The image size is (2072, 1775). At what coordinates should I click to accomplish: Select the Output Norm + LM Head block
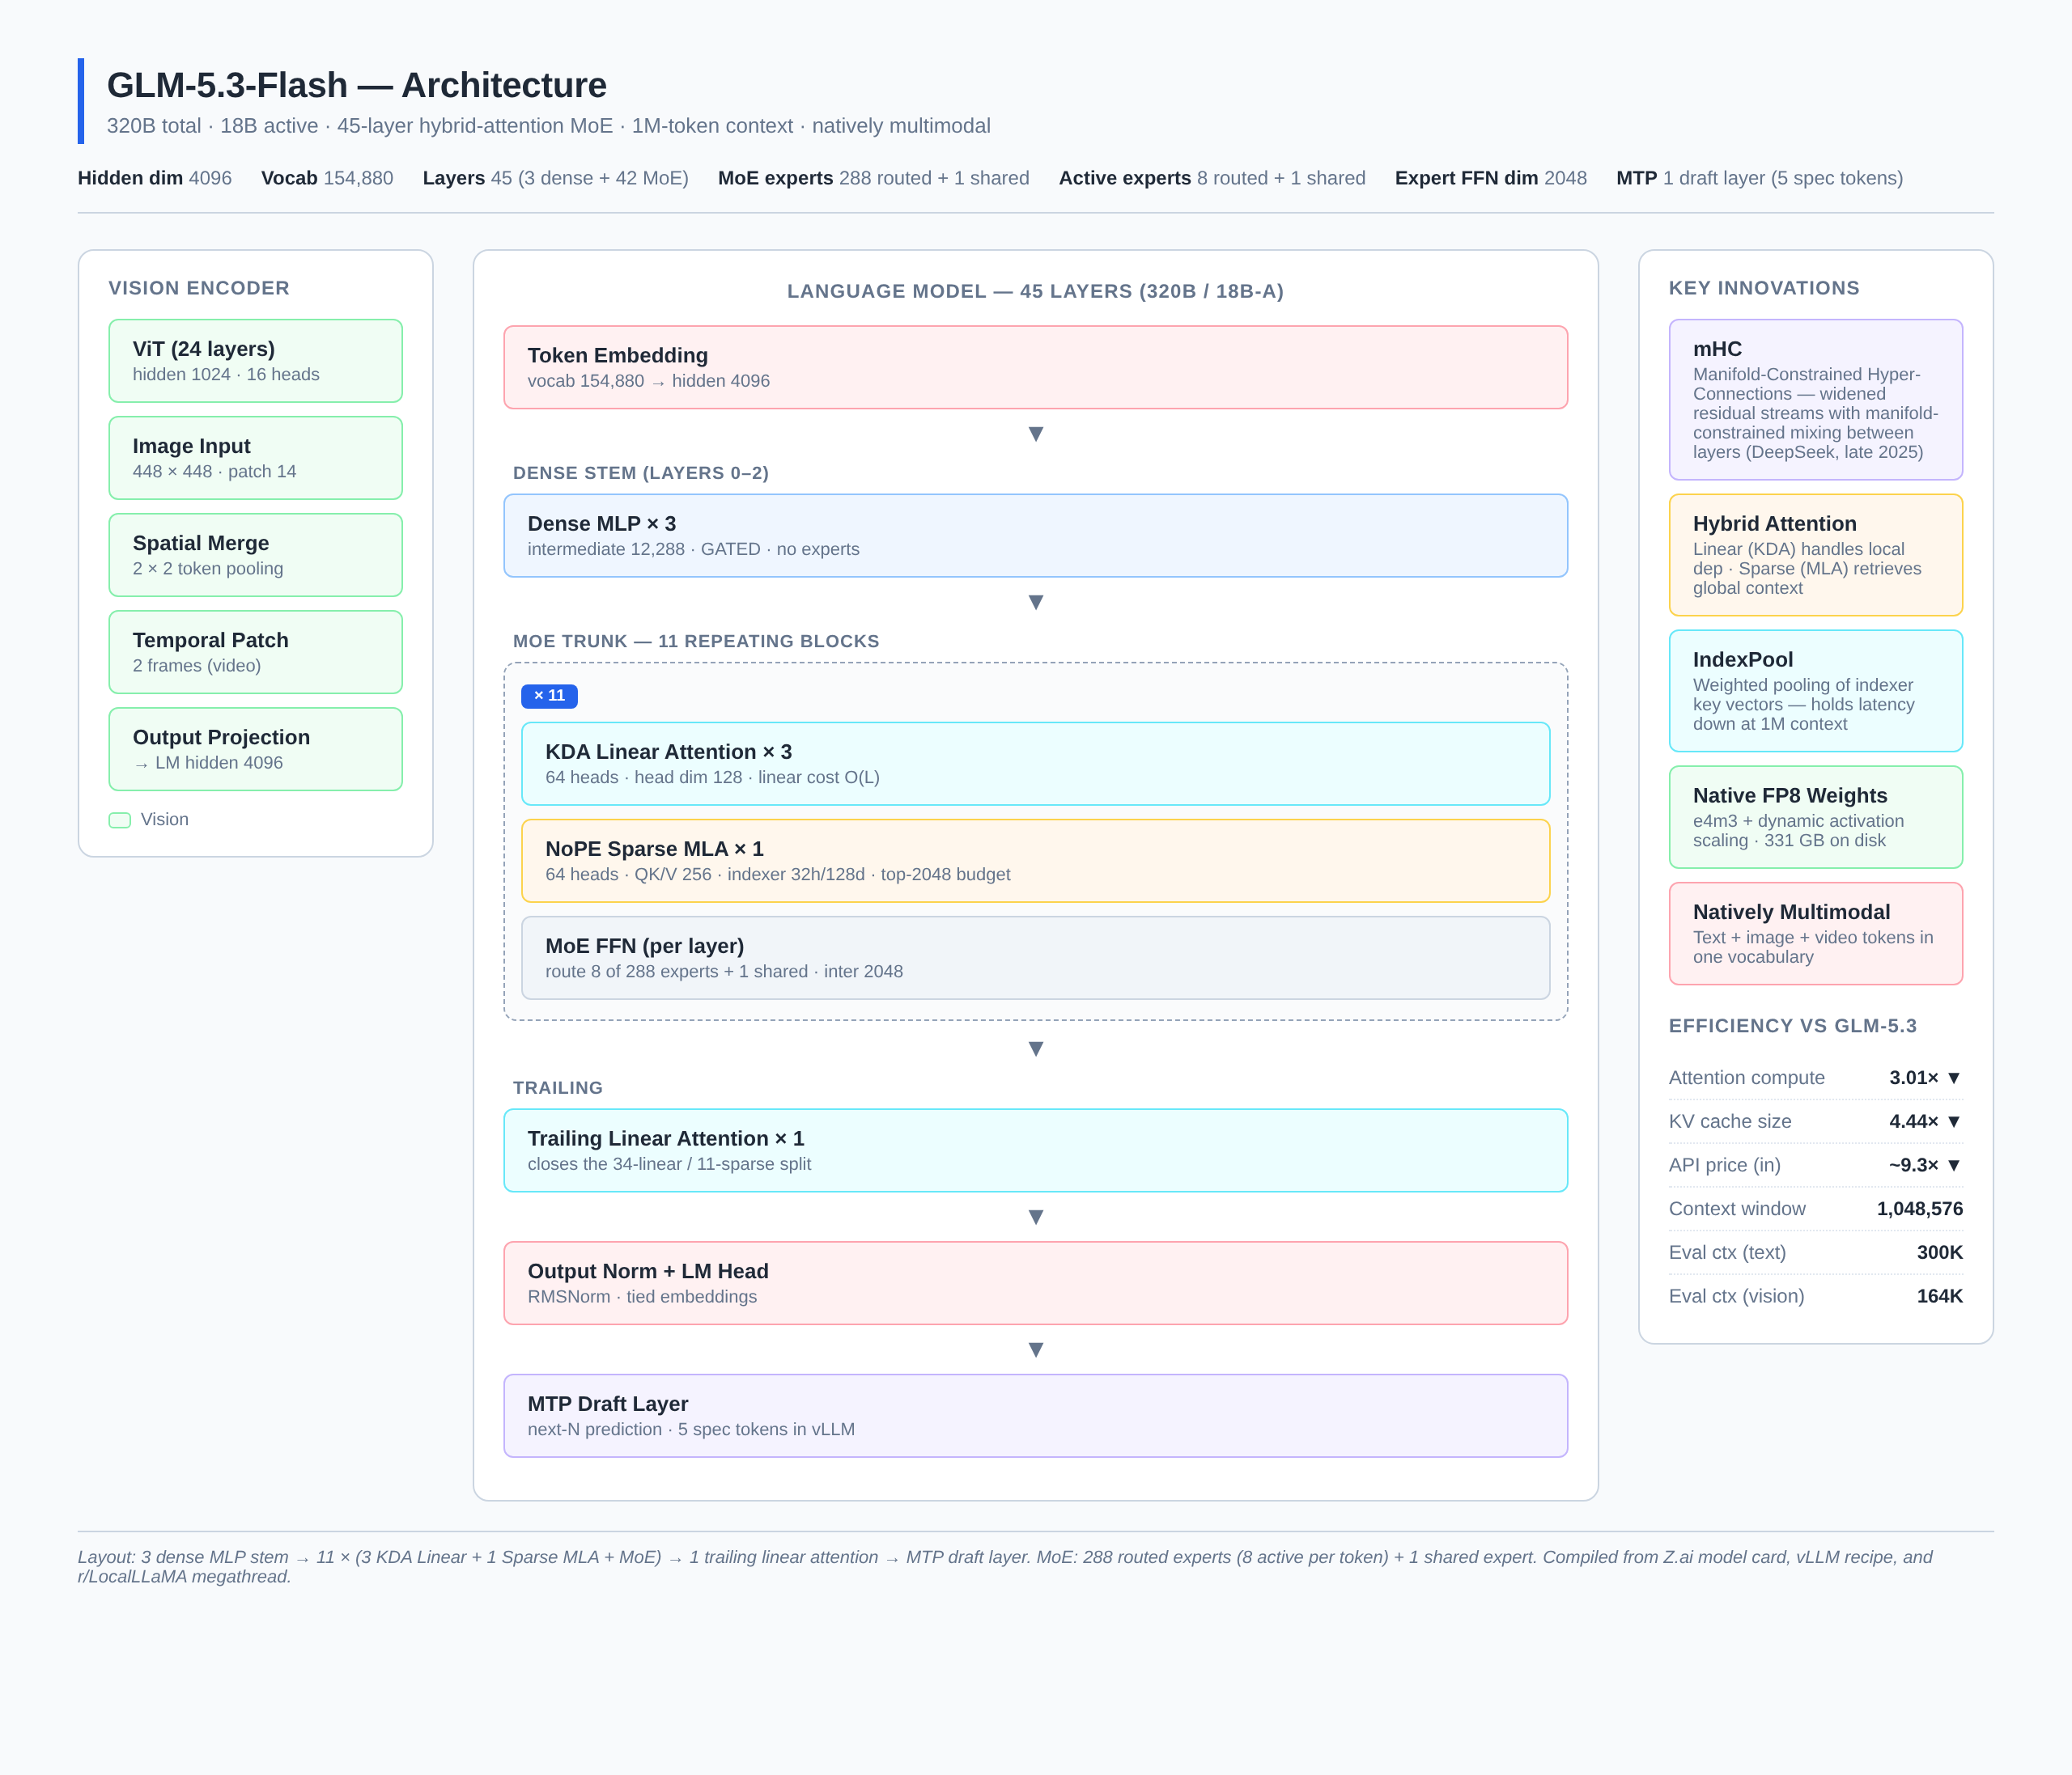(x=1035, y=1283)
